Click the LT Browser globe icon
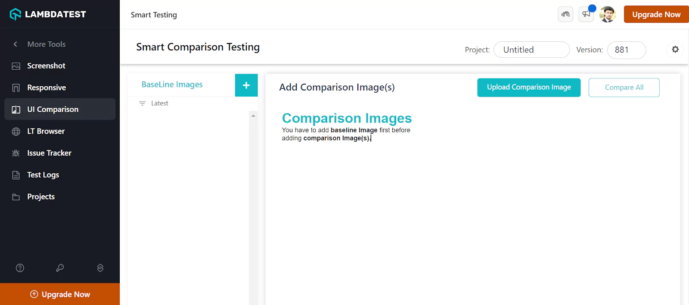689x305 pixels. pyautogui.click(x=16, y=131)
